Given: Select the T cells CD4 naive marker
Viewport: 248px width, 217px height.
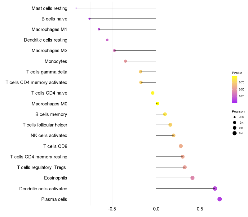Looking at the screenshot, I should pos(153,93).
